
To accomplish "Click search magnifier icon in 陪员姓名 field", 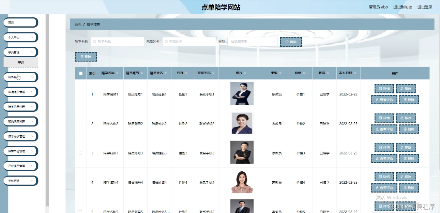I will (x=166, y=42).
